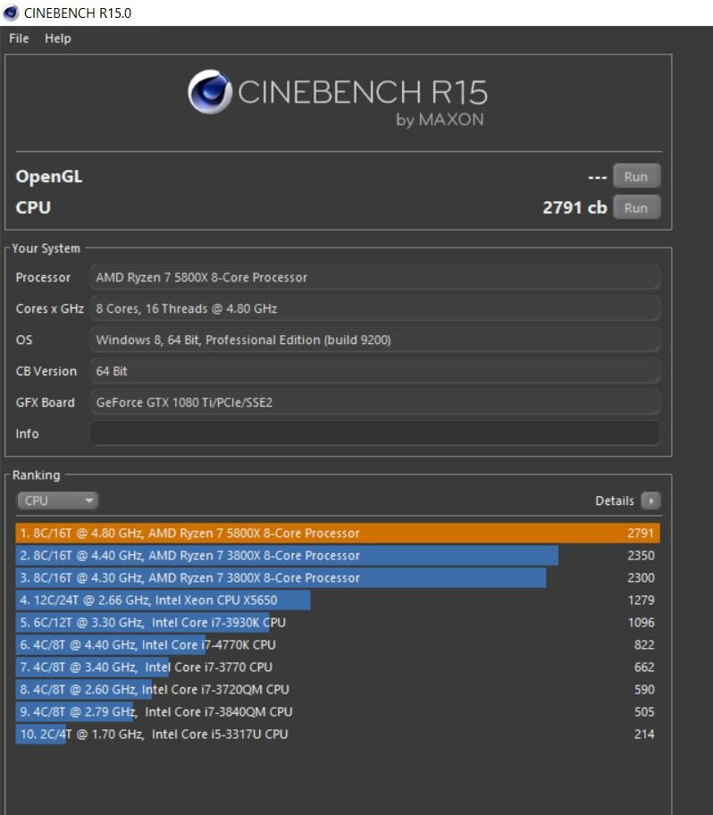Open the File menu
The width and height of the screenshot is (713, 815).
[19, 38]
